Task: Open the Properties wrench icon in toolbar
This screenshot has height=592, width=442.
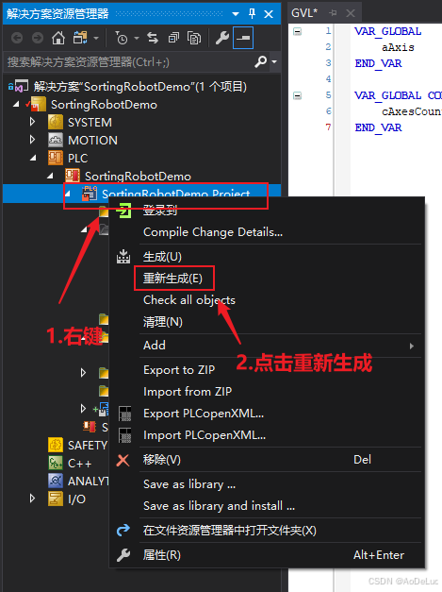Action: [221, 38]
